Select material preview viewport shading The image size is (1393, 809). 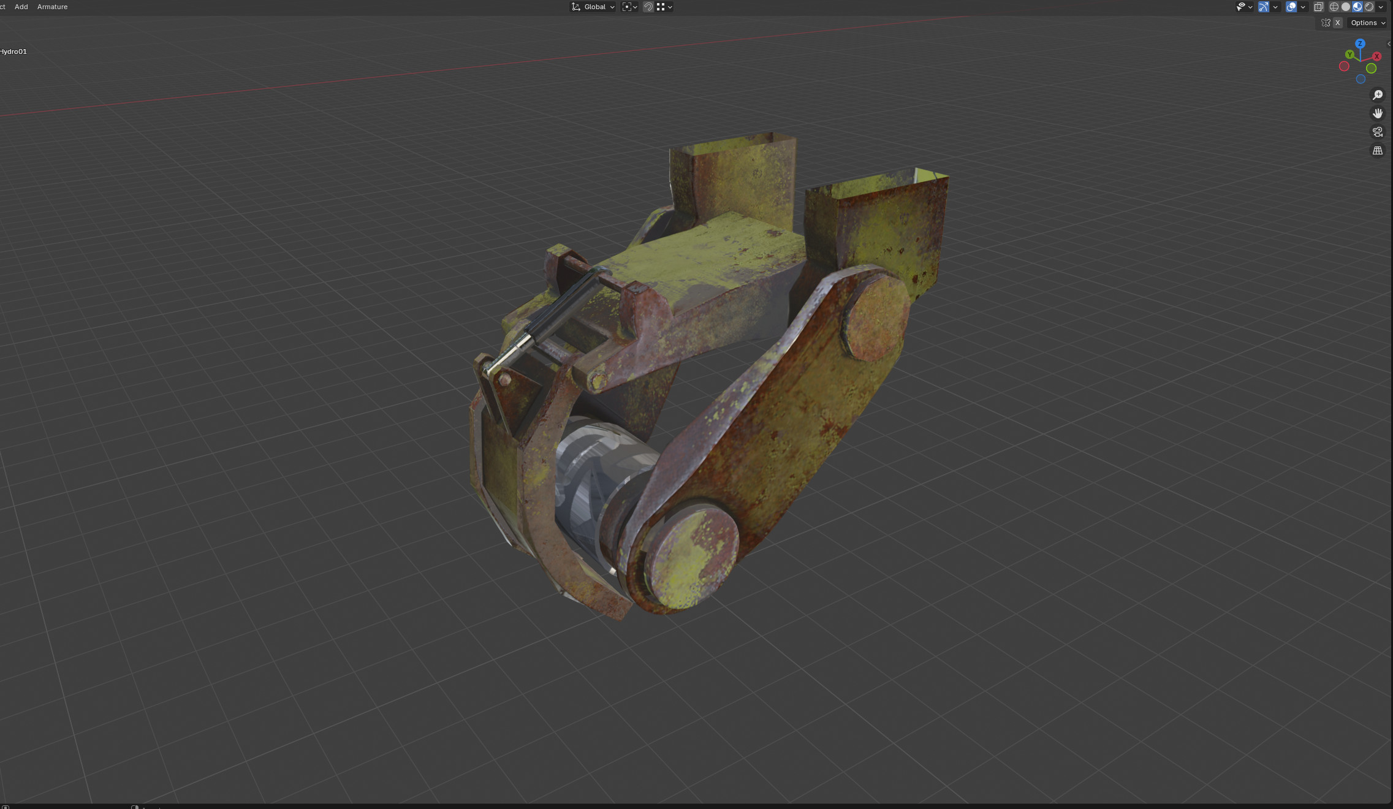[1357, 7]
